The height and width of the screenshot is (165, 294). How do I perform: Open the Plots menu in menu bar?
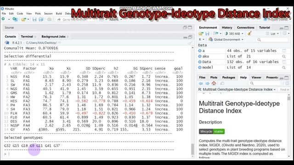[38, 13]
